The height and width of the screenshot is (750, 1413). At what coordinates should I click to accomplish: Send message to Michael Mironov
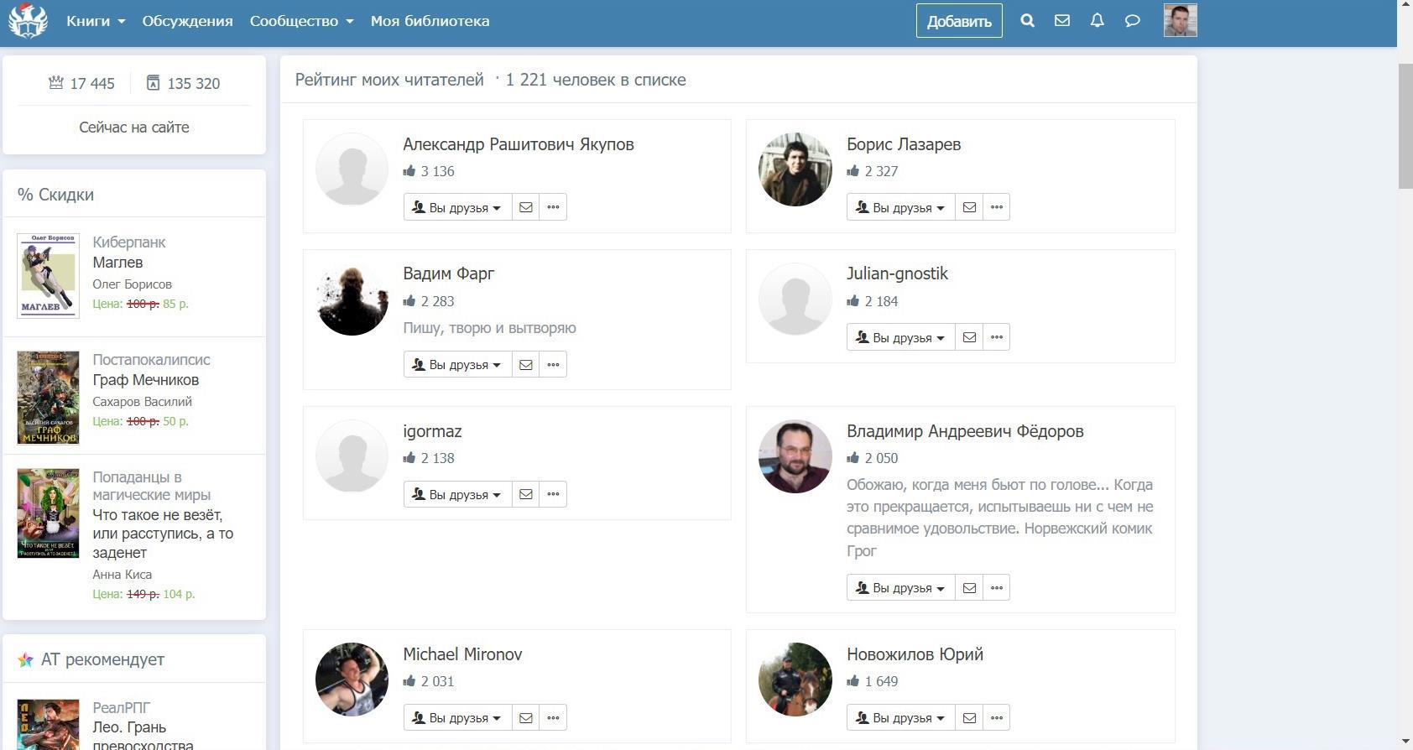tap(526, 717)
